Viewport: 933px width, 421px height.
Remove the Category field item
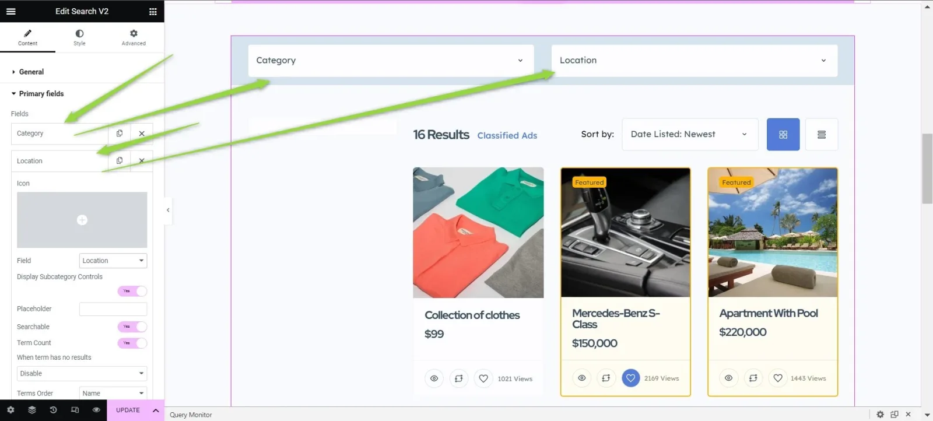point(142,134)
